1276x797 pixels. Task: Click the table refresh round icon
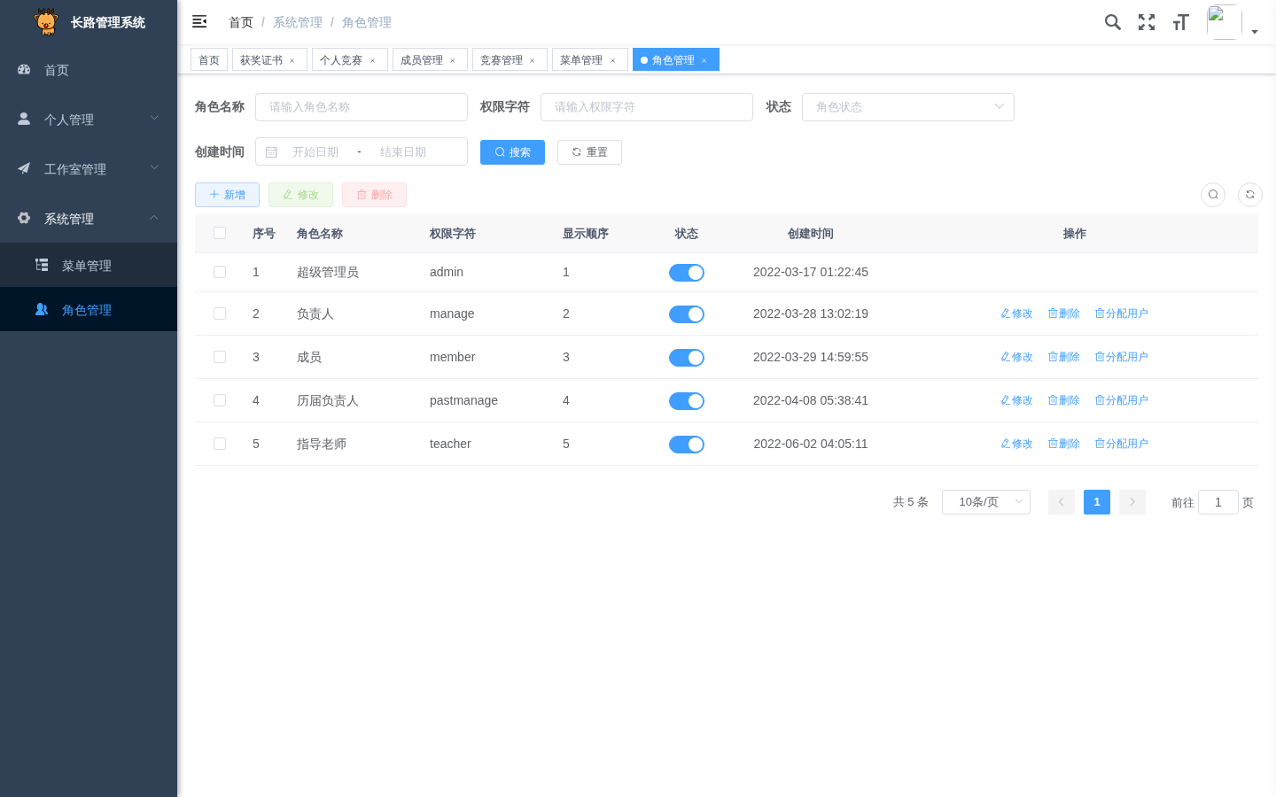coord(1250,195)
